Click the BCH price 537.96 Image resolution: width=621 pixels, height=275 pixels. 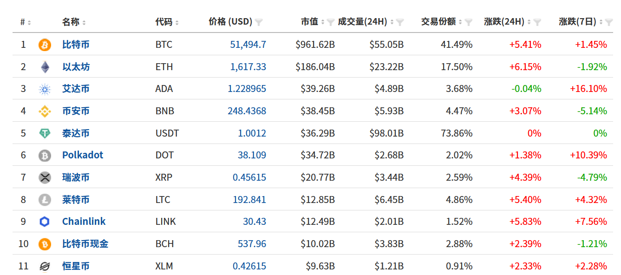click(252, 244)
